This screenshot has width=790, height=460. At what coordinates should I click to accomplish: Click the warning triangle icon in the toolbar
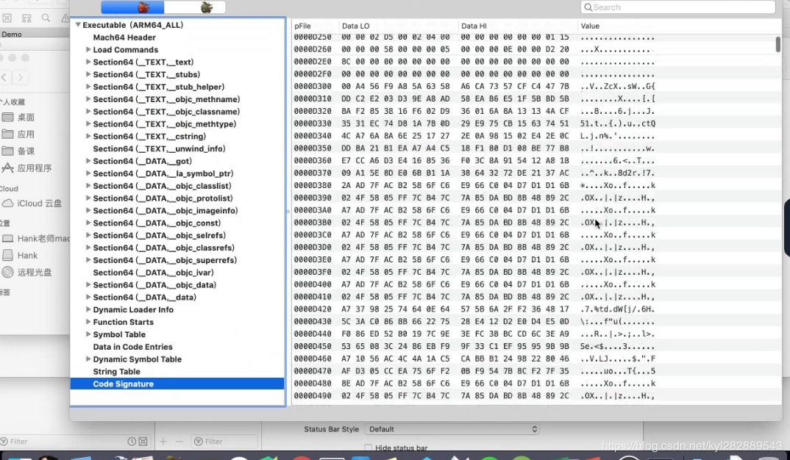[65, 18]
